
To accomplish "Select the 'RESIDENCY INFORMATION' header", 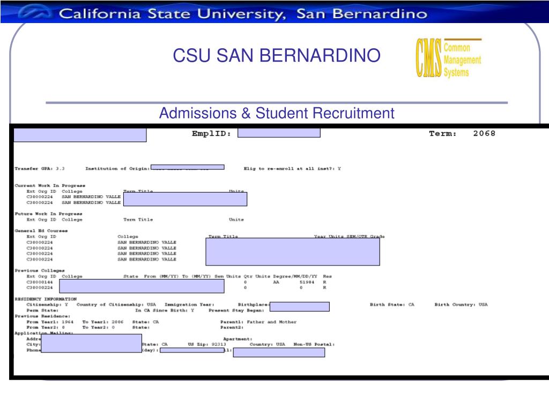I will [x=46, y=299].
